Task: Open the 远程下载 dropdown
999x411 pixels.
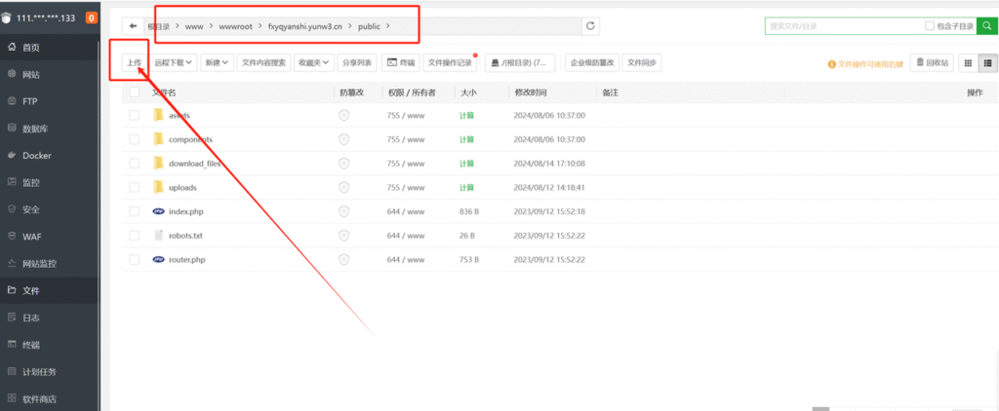Action: pos(173,62)
